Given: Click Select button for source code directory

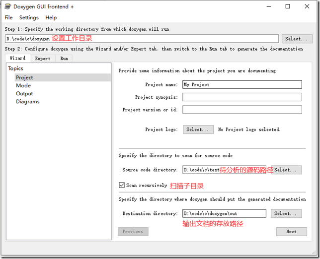Looking at the screenshot, I should point(286,170).
